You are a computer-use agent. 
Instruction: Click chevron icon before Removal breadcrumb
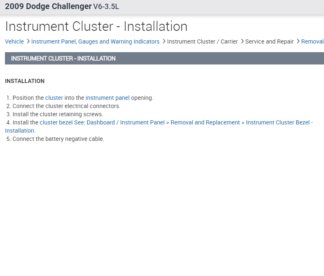coord(298,41)
